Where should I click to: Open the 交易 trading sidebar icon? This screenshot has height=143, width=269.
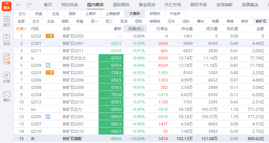[6, 78]
